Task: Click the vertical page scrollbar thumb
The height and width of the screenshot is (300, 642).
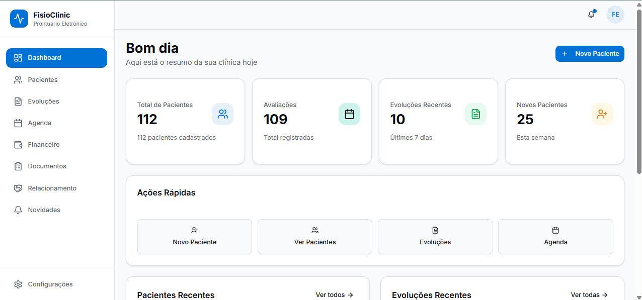Action: 639,92
